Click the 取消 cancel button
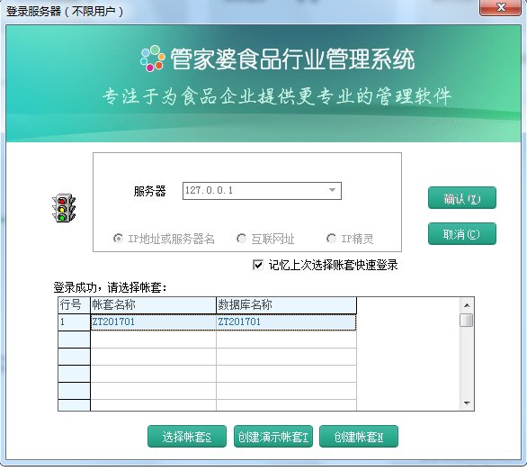The height and width of the screenshot is (471, 527). [x=461, y=233]
